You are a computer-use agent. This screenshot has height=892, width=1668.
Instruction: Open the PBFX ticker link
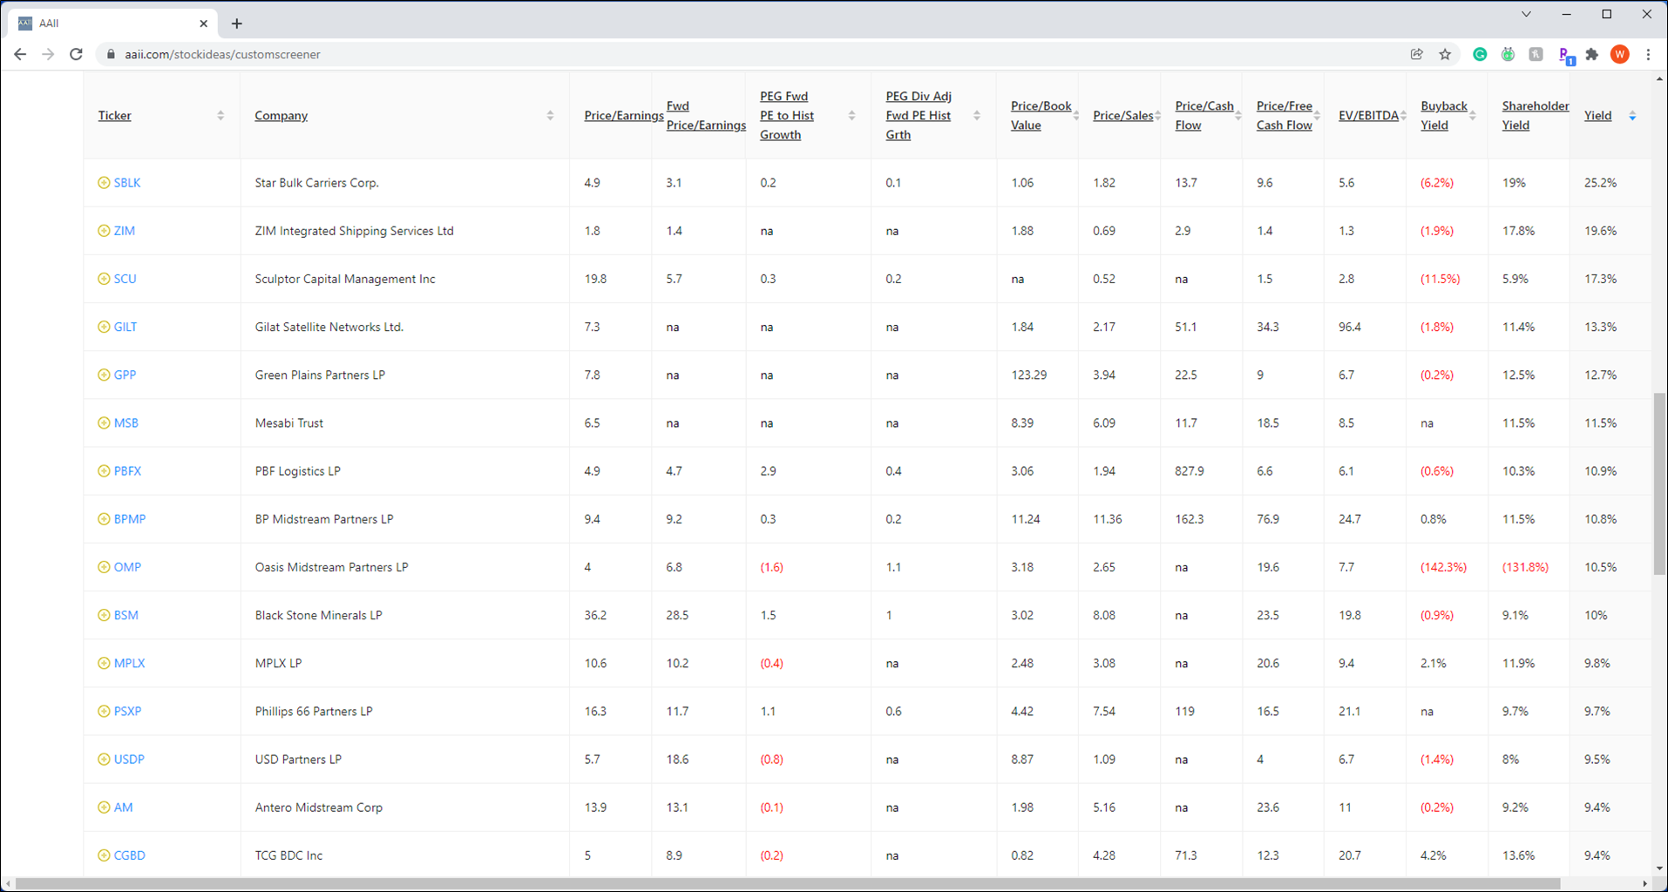pyautogui.click(x=127, y=470)
